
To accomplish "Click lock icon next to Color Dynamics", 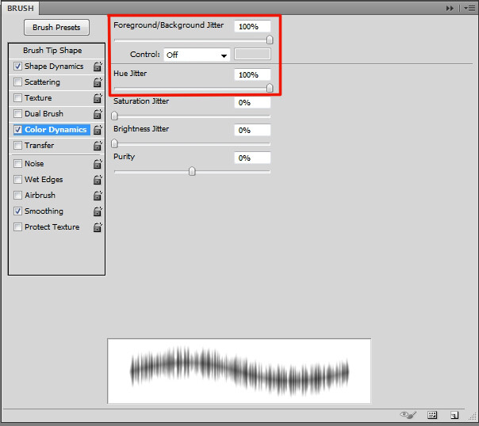I will pos(98,130).
